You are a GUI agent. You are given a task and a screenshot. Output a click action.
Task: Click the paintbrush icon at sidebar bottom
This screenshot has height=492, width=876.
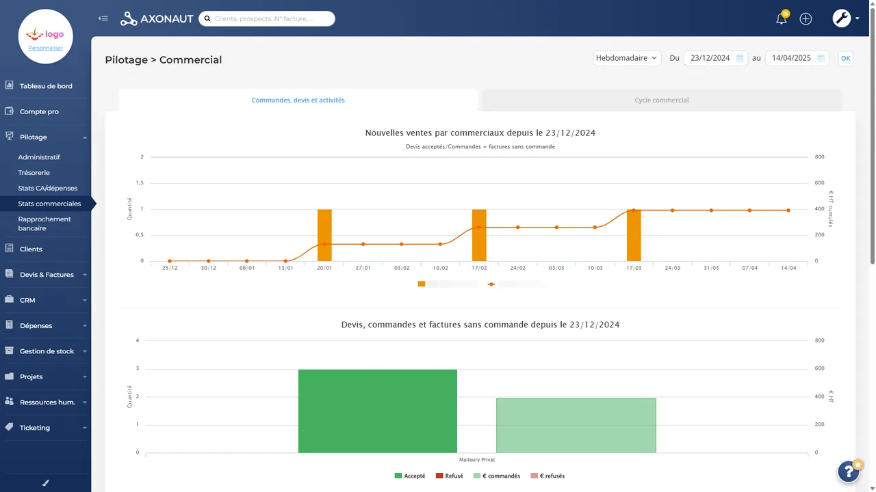(x=46, y=482)
